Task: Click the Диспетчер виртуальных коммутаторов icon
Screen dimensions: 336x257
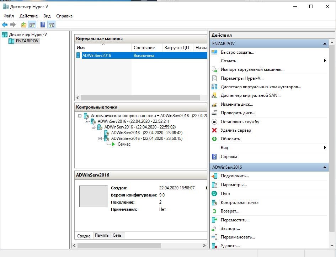Action: pyautogui.click(x=214, y=87)
